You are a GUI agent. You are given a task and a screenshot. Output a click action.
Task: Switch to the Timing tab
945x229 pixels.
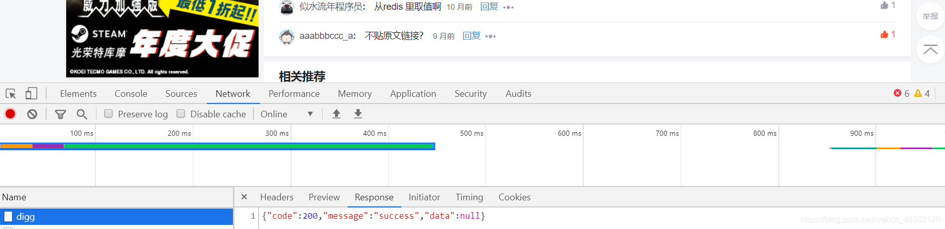pos(469,197)
